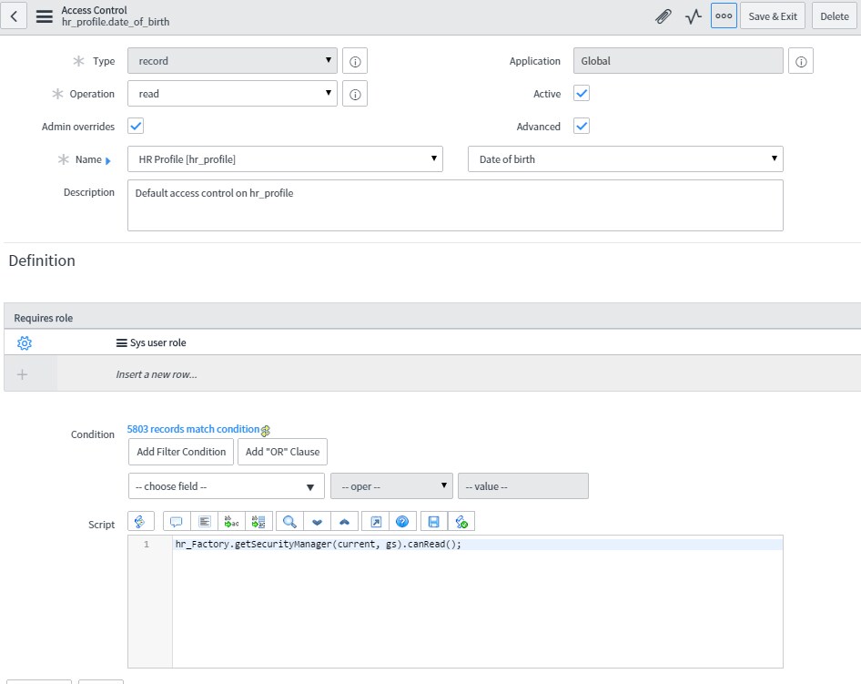Open the Date of birth field dropdown
Image resolution: width=861 pixels, height=684 pixels.
point(625,159)
